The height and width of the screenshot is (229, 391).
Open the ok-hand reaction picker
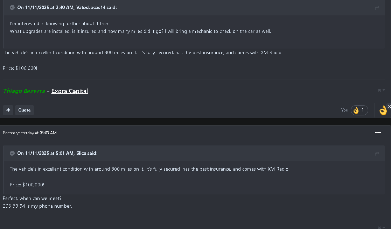pyautogui.click(x=383, y=110)
